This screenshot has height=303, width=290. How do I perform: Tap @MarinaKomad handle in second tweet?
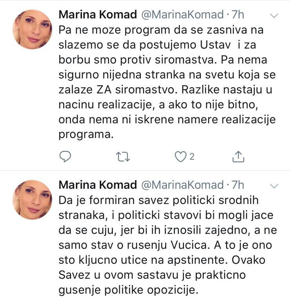(x=182, y=185)
